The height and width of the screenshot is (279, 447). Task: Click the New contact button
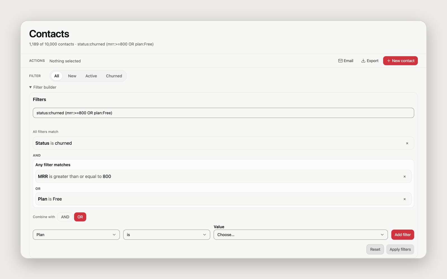point(400,61)
